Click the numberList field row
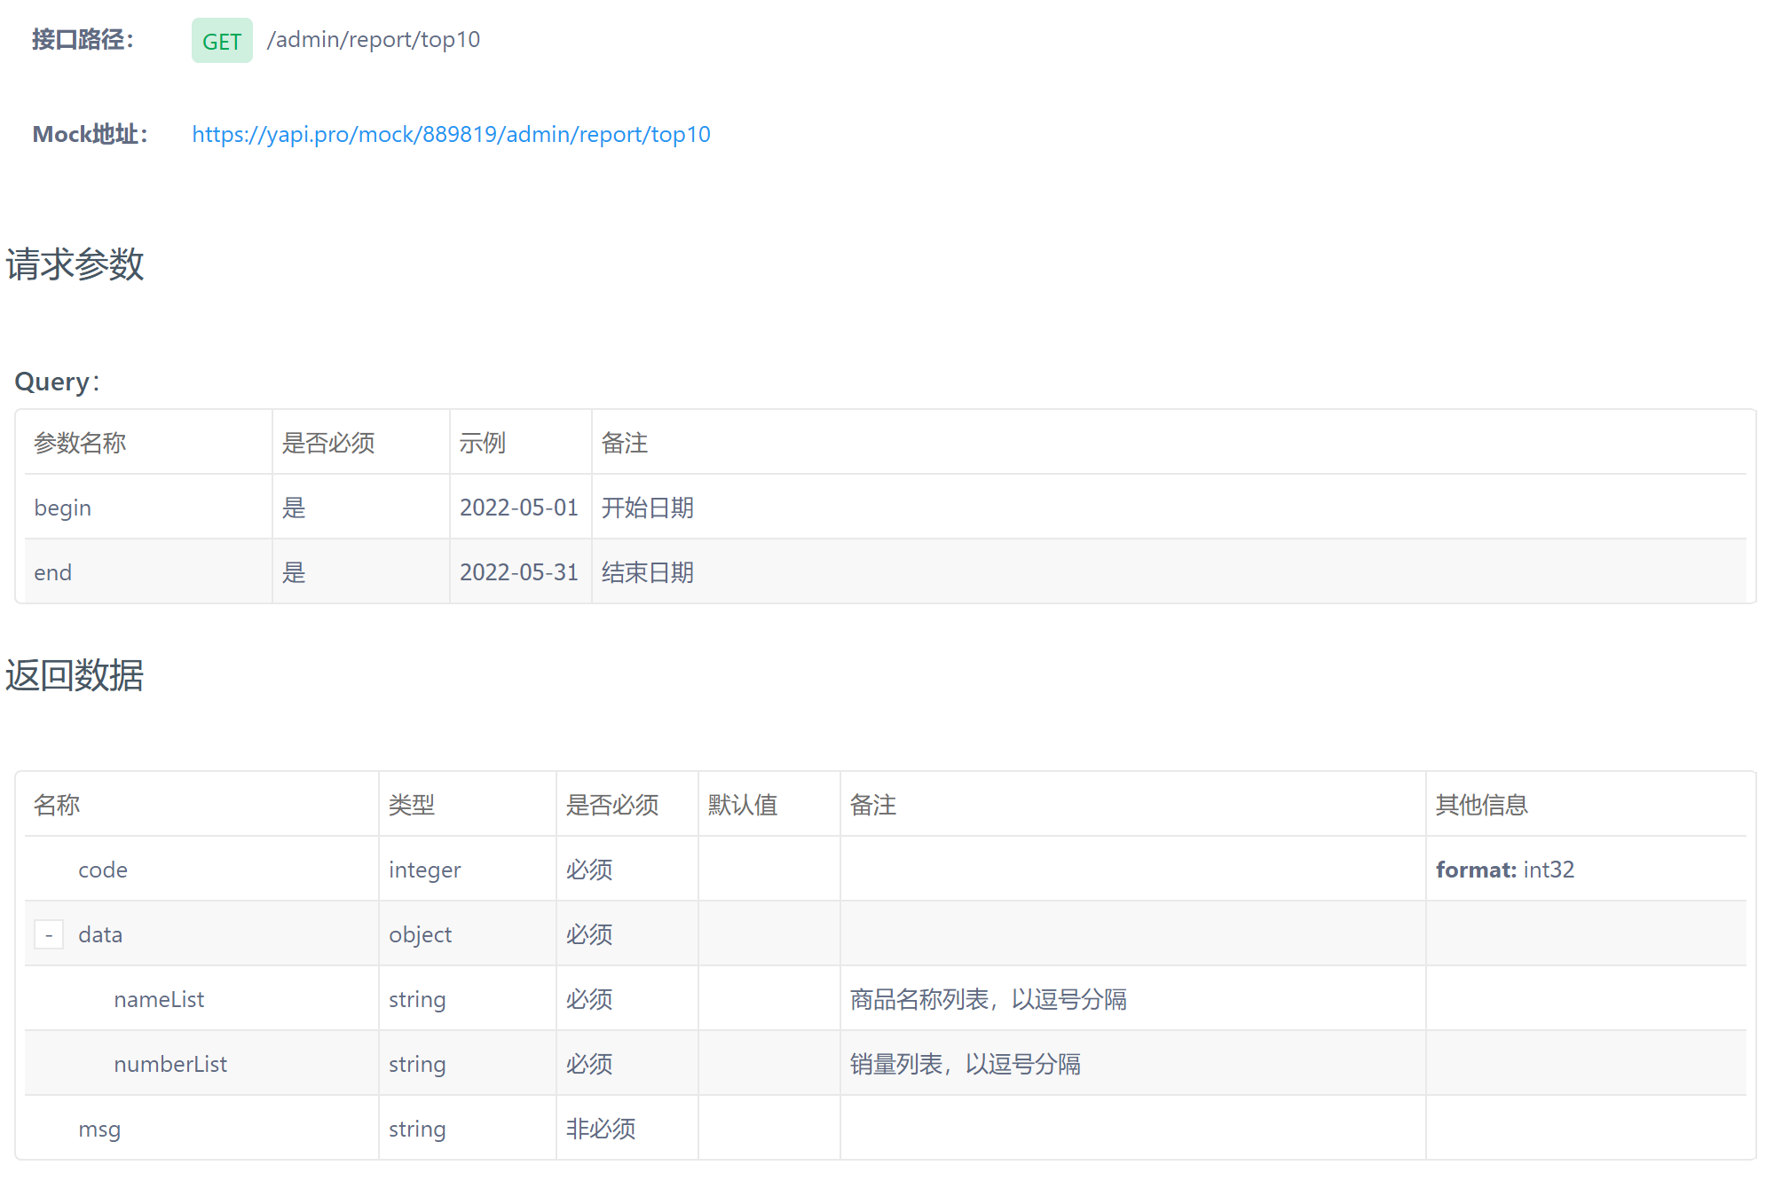Screen dimensions: 1774x1181 click(170, 1064)
